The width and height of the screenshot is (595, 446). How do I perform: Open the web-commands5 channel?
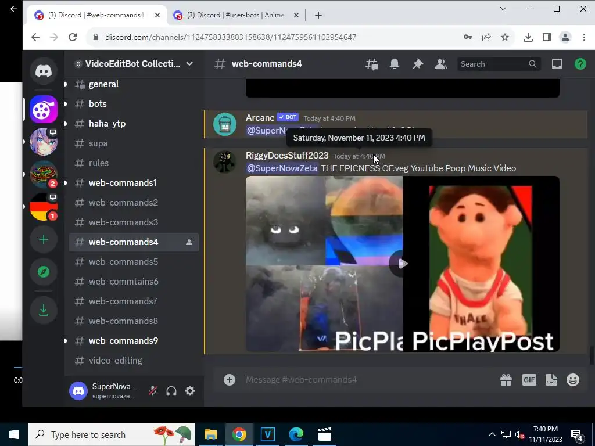(134, 262)
